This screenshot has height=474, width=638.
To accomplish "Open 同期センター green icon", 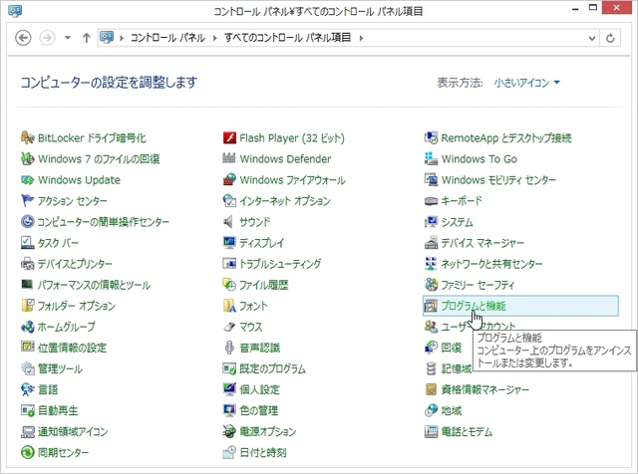I will [27, 452].
